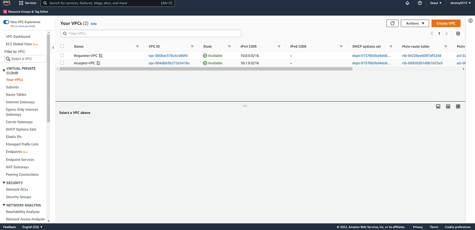Open the Jeromy0515 account menu

click(x=460, y=3)
